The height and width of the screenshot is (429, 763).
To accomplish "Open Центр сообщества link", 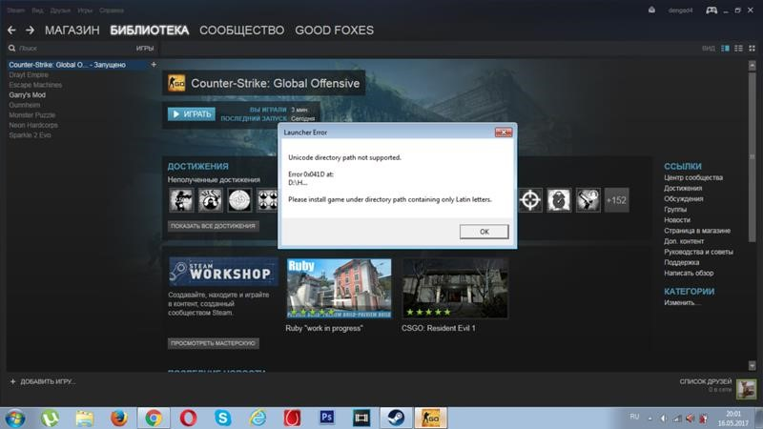I will (693, 177).
